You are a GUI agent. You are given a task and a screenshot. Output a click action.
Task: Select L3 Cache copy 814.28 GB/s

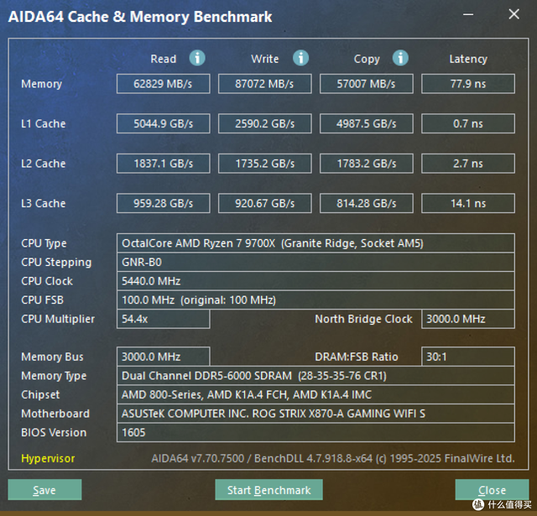(366, 203)
